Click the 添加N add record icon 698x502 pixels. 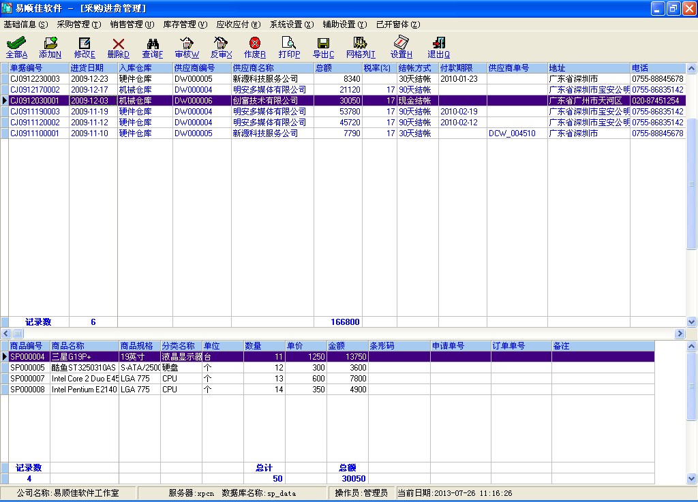50,43
